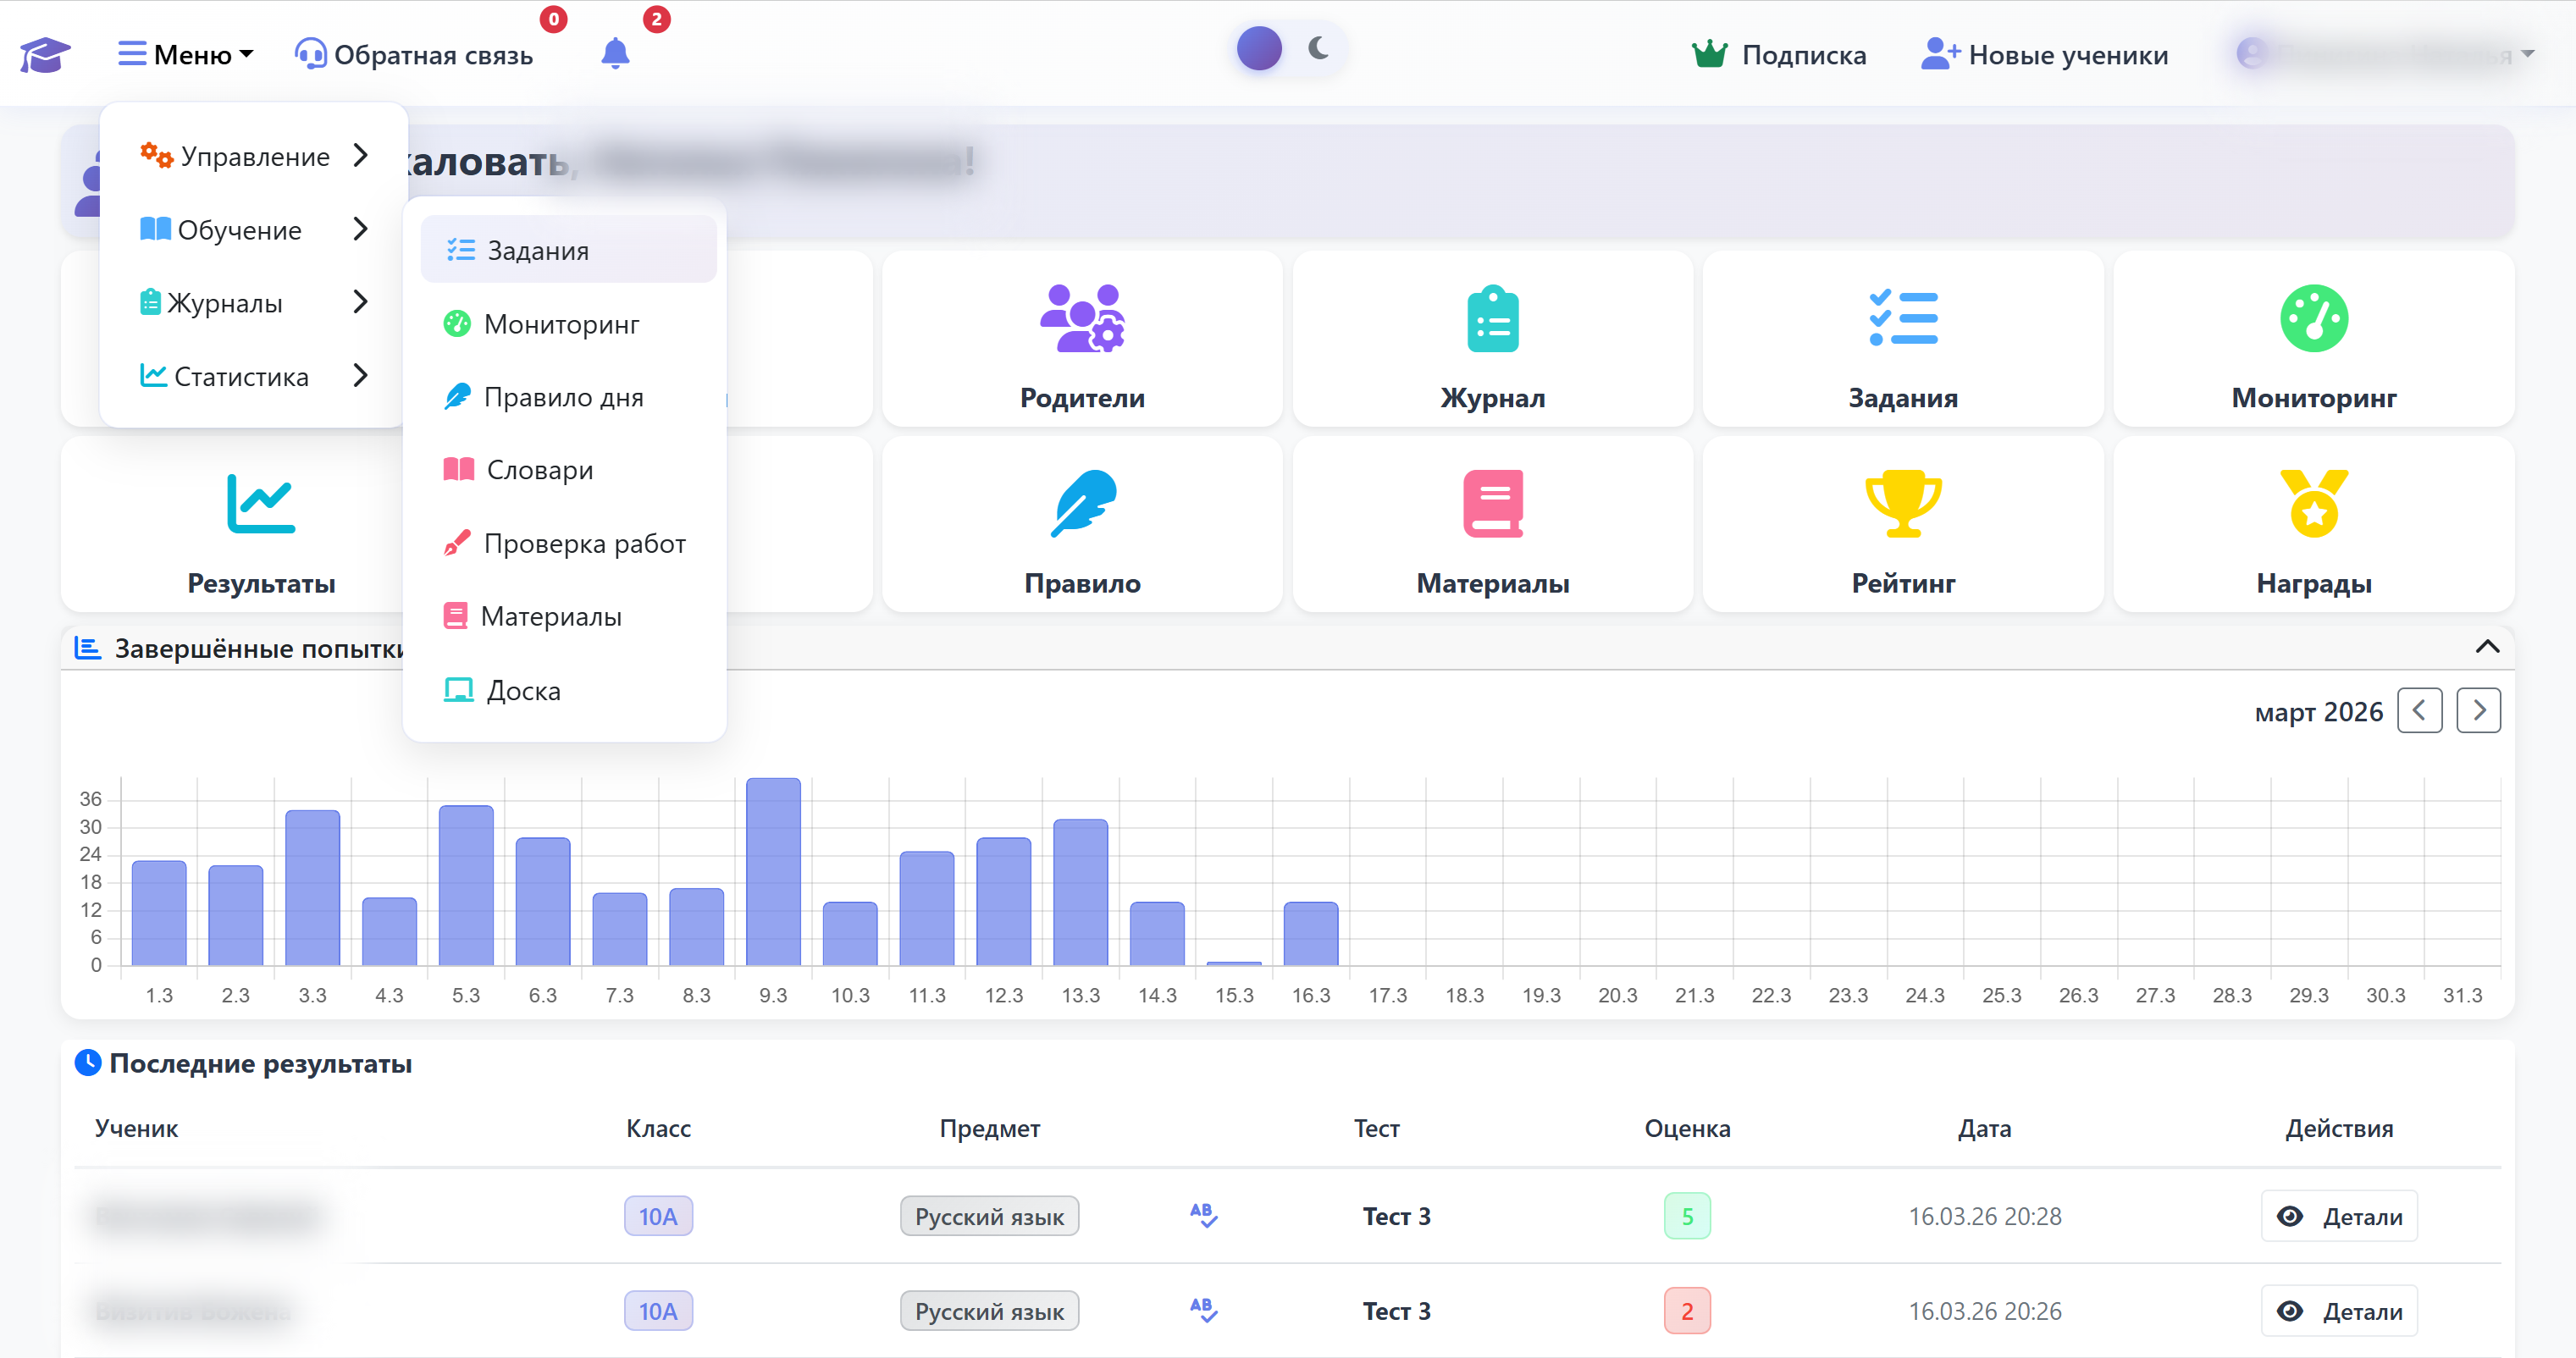Viewport: 2576px width, 1358px height.
Task: Click the crown Подписка icon
Action: click(x=1709, y=54)
